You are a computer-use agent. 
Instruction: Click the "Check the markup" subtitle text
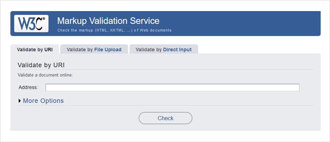click(x=114, y=30)
